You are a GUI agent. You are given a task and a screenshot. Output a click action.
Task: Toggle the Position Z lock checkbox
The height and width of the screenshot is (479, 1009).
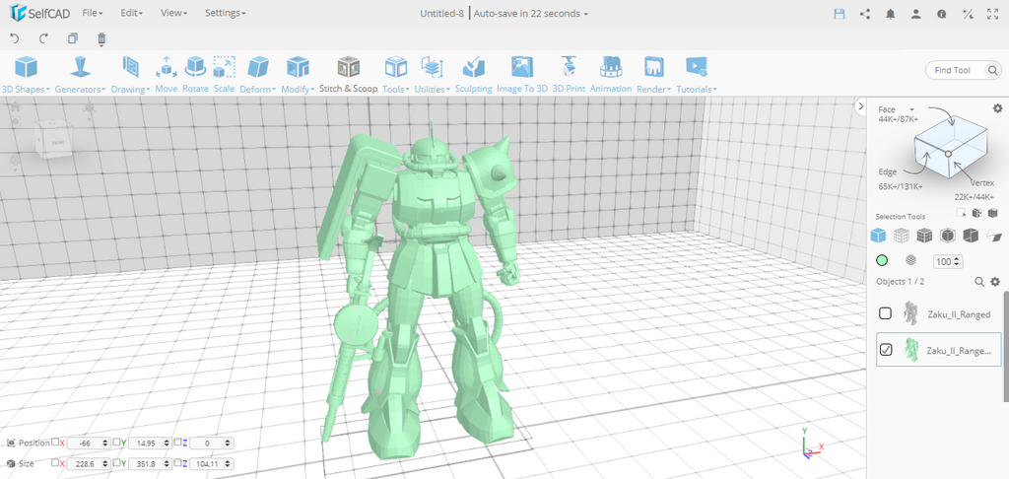178,443
